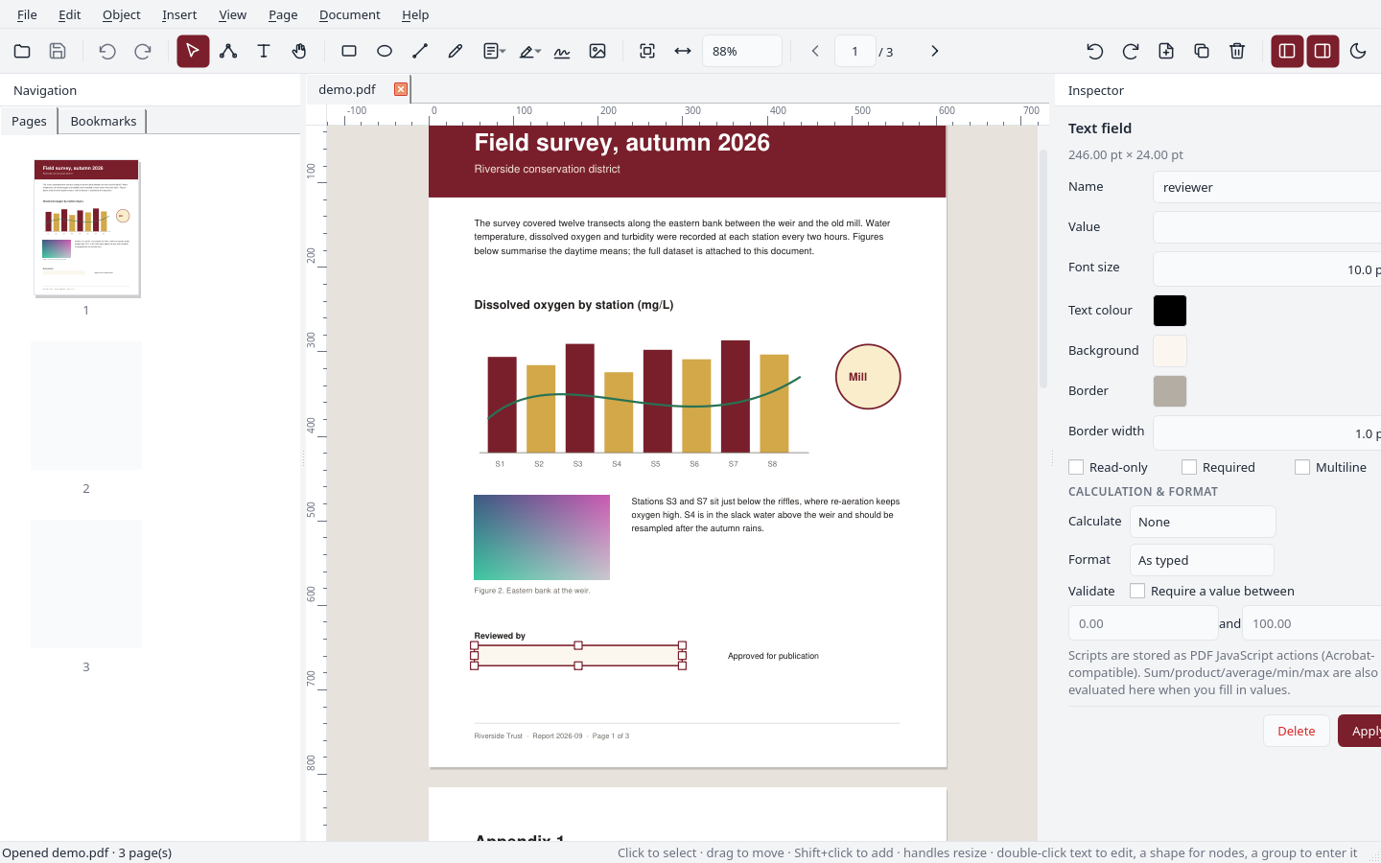Click the red Delete button
The width and height of the screenshot is (1381, 863).
(x=1297, y=731)
